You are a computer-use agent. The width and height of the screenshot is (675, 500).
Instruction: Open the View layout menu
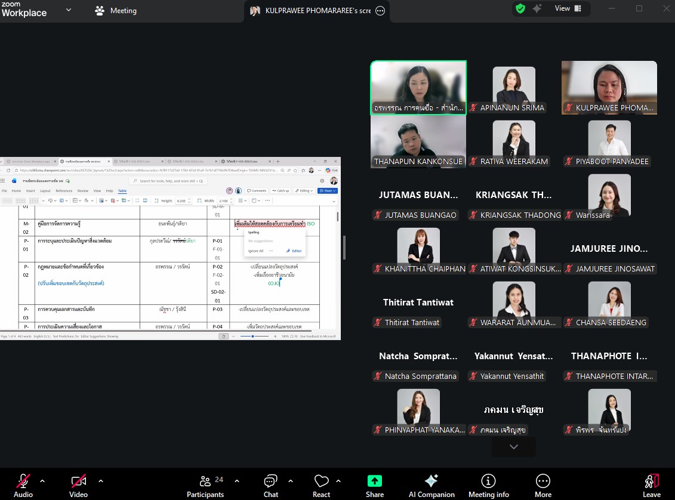pos(568,8)
